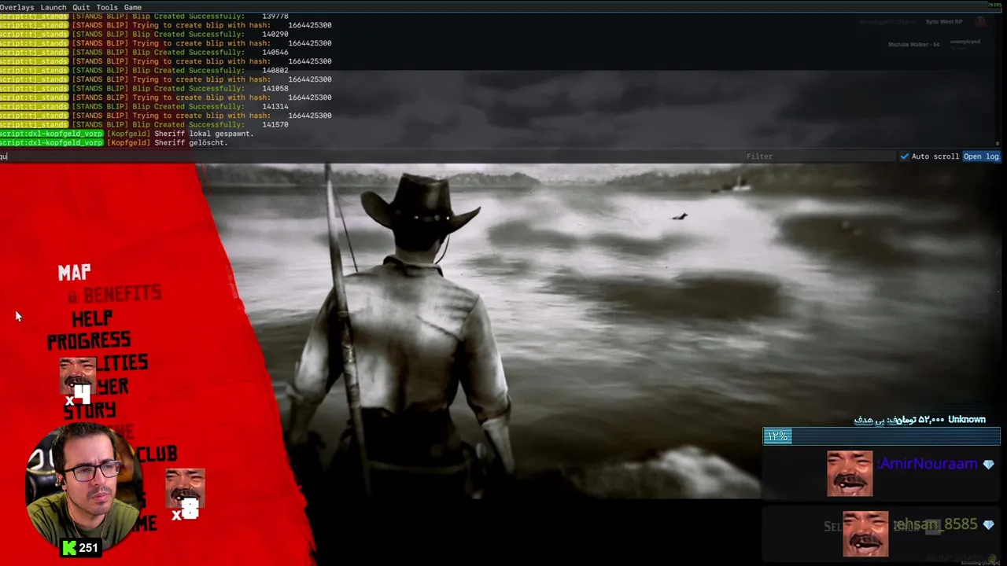Click the Sync West RP round logo
This screenshot has height=566, width=1007.
point(980,22)
